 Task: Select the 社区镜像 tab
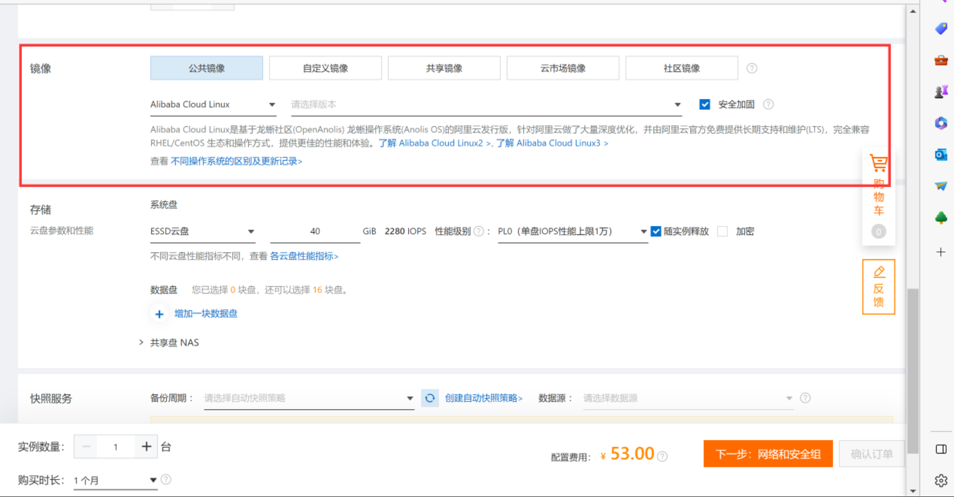[682, 68]
